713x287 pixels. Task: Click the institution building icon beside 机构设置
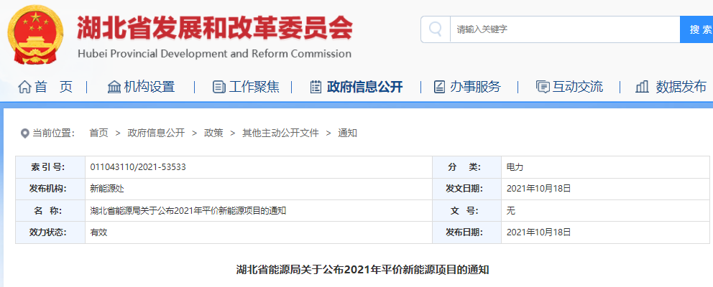(x=114, y=87)
